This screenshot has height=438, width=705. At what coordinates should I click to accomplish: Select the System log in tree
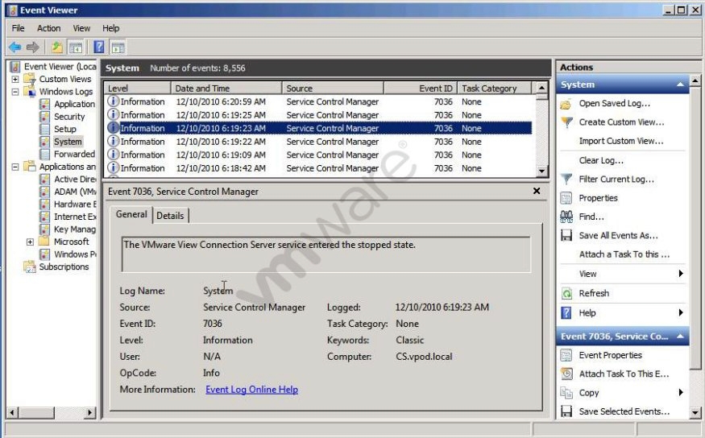pos(68,142)
